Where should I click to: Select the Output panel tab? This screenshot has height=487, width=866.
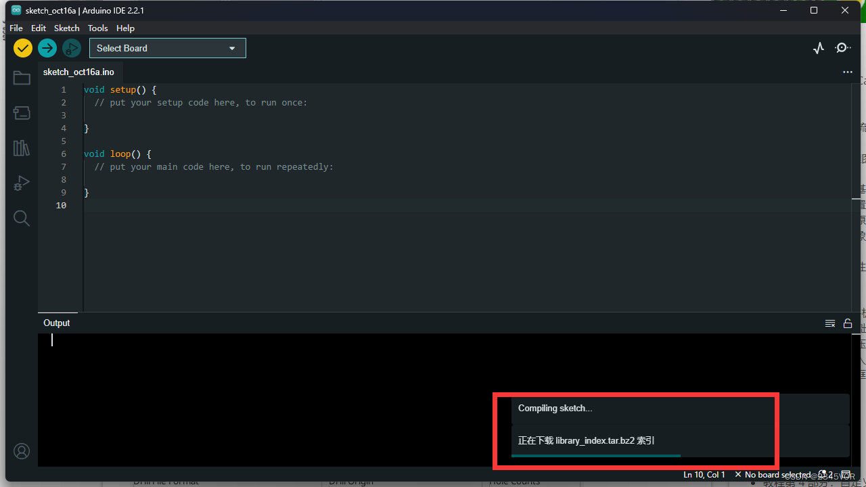click(x=57, y=323)
